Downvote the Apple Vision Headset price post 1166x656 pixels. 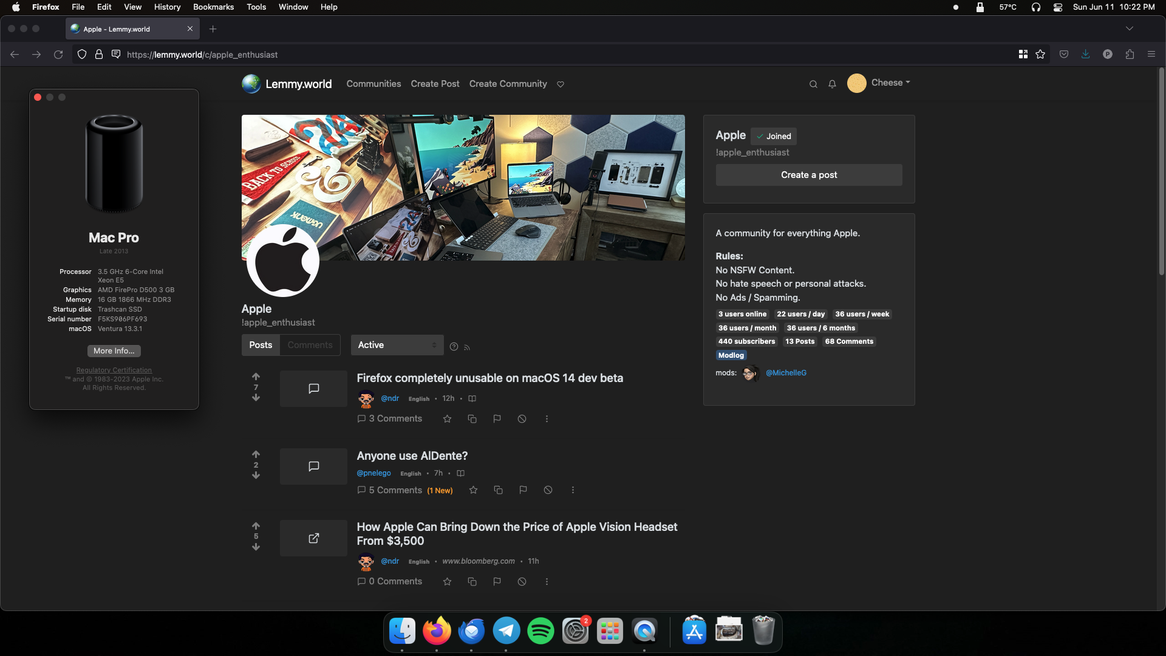[x=256, y=547]
